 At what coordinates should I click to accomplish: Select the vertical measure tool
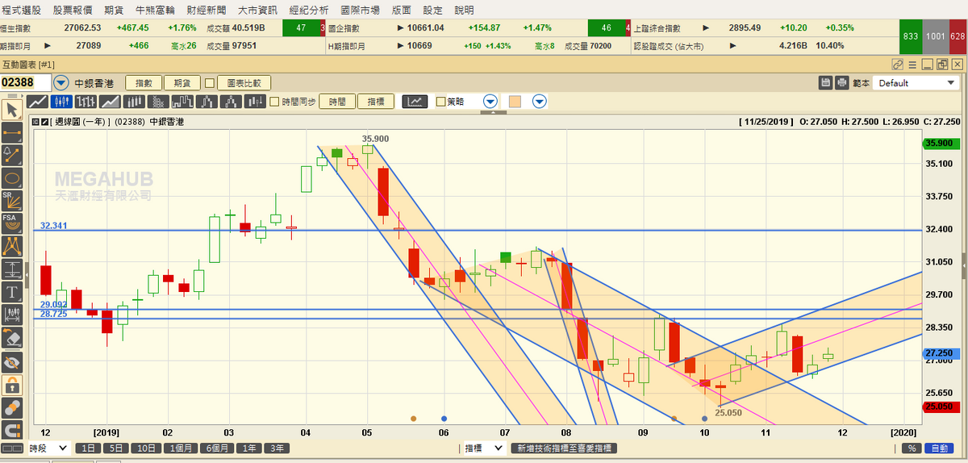click(x=12, y=269)
